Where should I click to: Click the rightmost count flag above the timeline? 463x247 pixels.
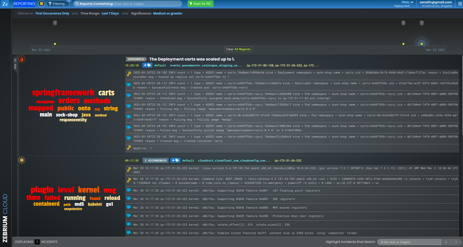coord(422,23)
